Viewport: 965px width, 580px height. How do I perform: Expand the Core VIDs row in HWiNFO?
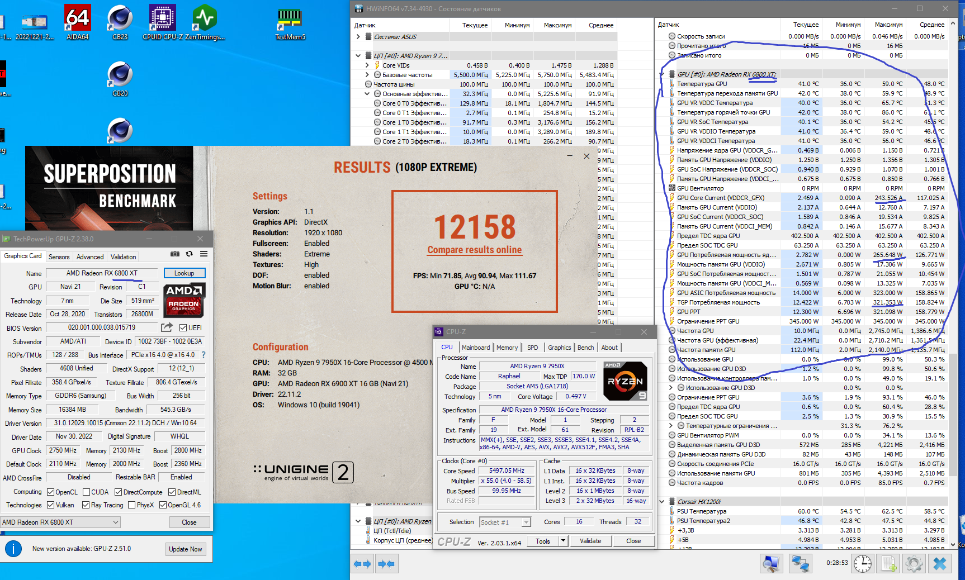367,65
